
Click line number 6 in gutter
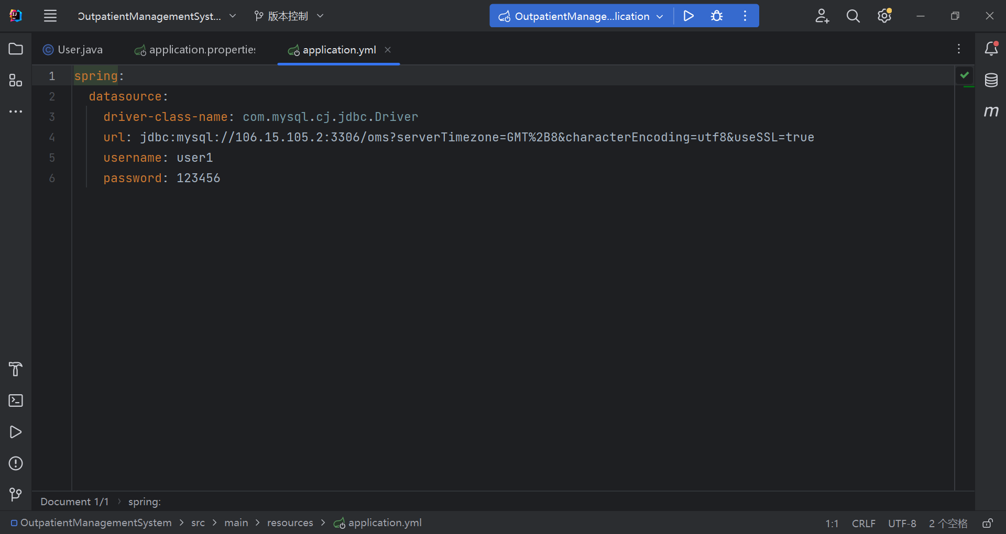click(x=52, y=178)
